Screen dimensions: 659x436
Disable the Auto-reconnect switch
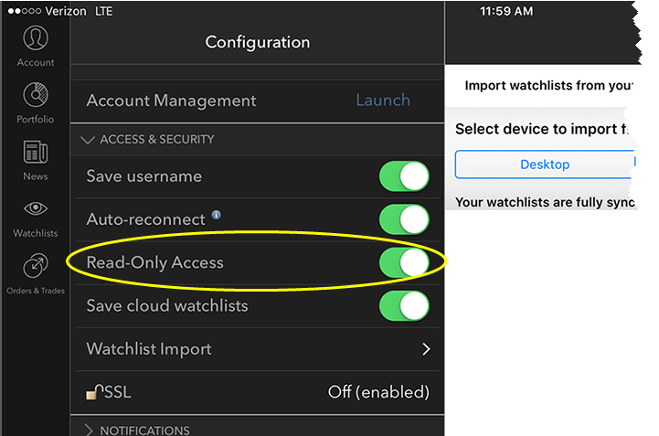(404, 219)
